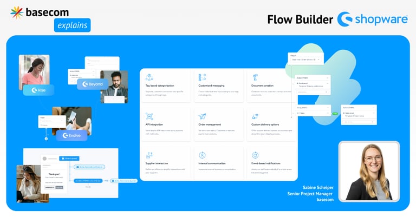Click the basecom colorful star logo
Image resolution: width=416 pixels, height=217 pixels.
pos(17,12)
